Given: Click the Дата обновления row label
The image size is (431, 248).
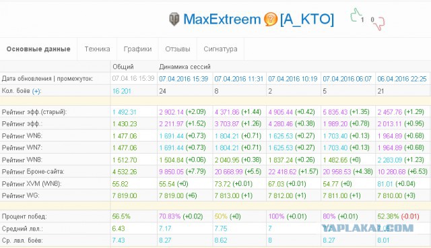Looking at the screenshot, I should (47, 79).
